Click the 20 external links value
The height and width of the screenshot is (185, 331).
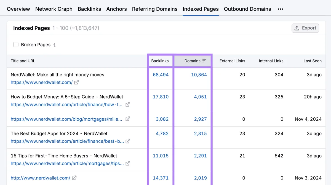tap(242, 75)
